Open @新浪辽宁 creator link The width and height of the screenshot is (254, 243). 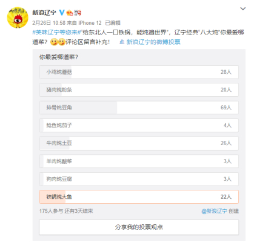click(x=214, y=211)
